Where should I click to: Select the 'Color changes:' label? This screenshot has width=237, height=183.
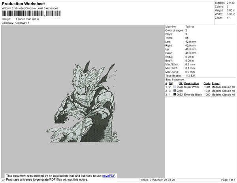[174, 30]
